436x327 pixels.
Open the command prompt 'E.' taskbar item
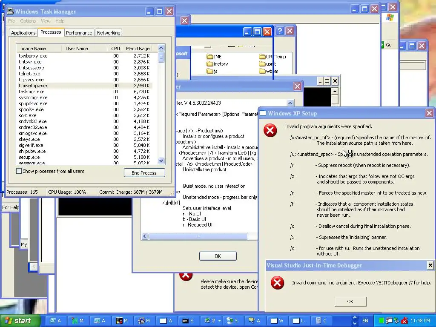188,321
